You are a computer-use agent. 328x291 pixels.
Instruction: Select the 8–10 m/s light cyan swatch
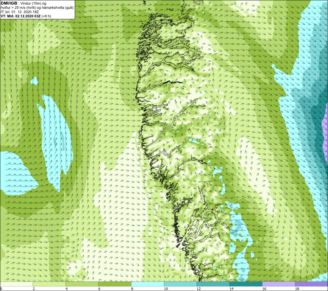tap(148, 284)
